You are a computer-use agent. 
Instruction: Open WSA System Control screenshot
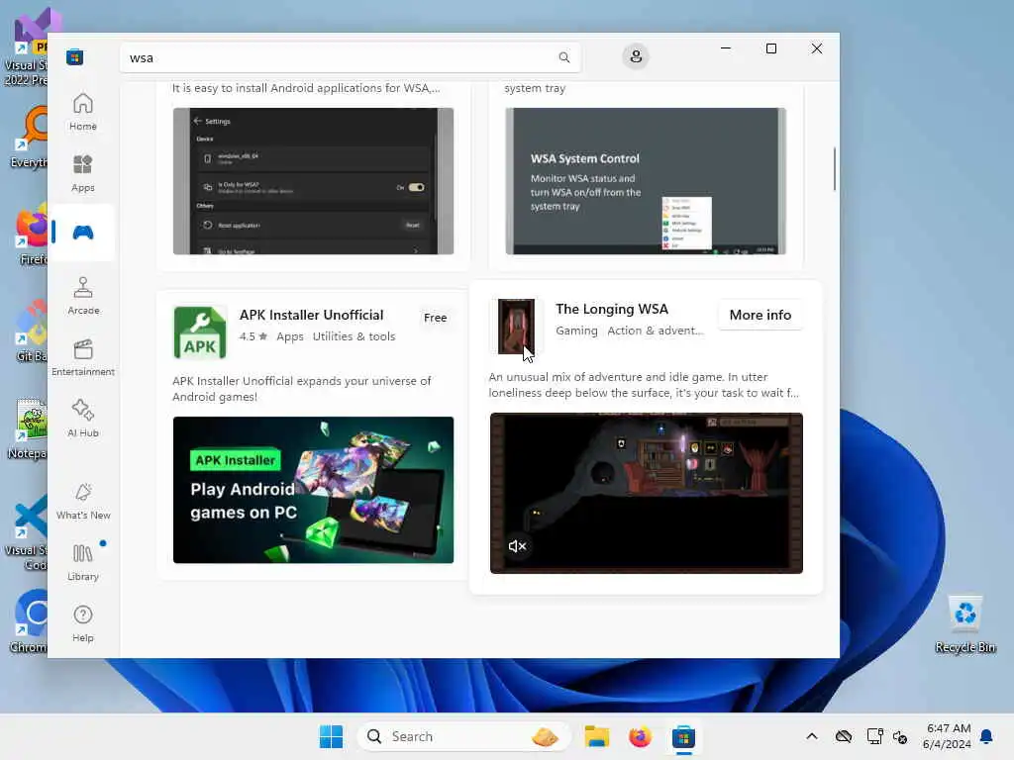pos(646,181)
